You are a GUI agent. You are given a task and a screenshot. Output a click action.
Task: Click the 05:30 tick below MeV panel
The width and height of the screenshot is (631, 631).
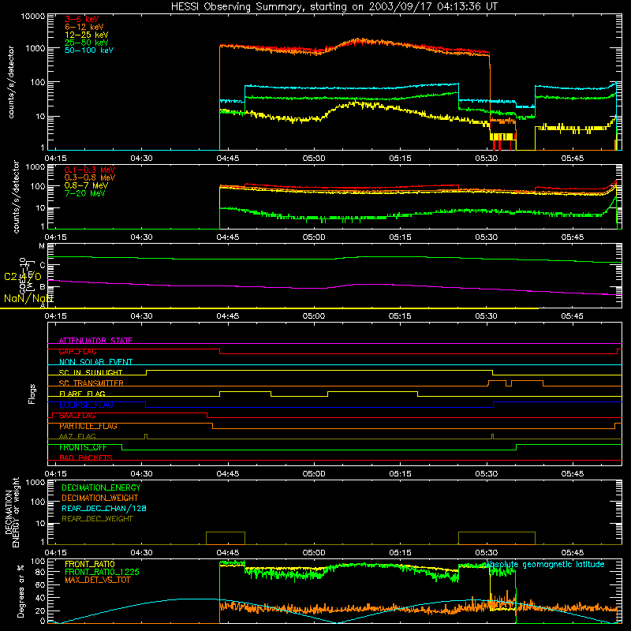tap(486, 237)
